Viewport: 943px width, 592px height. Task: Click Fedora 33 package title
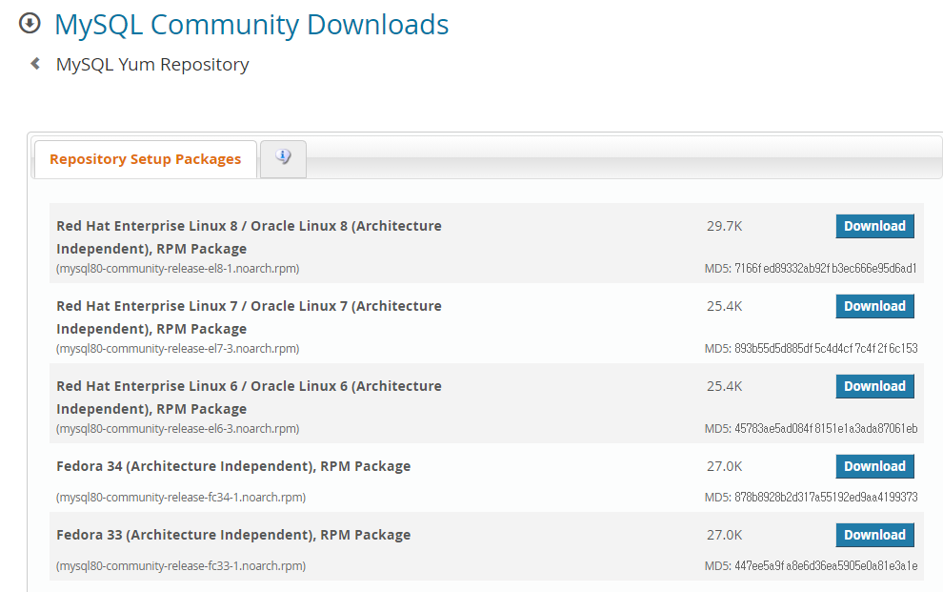pos(233,535)
